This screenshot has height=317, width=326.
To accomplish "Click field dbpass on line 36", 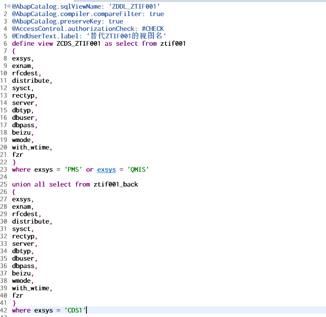I will click(23, 266).
